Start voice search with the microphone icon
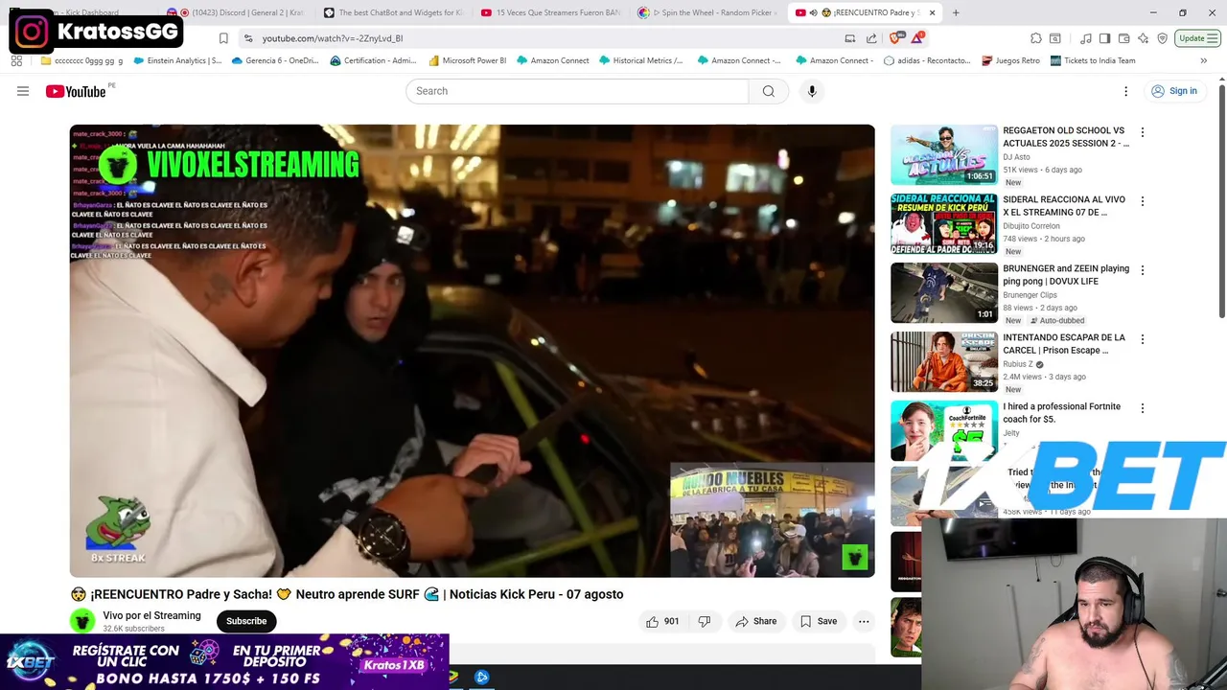This screenshot has width=1227, height=690. pyautogui.click(x=812, y=91)
